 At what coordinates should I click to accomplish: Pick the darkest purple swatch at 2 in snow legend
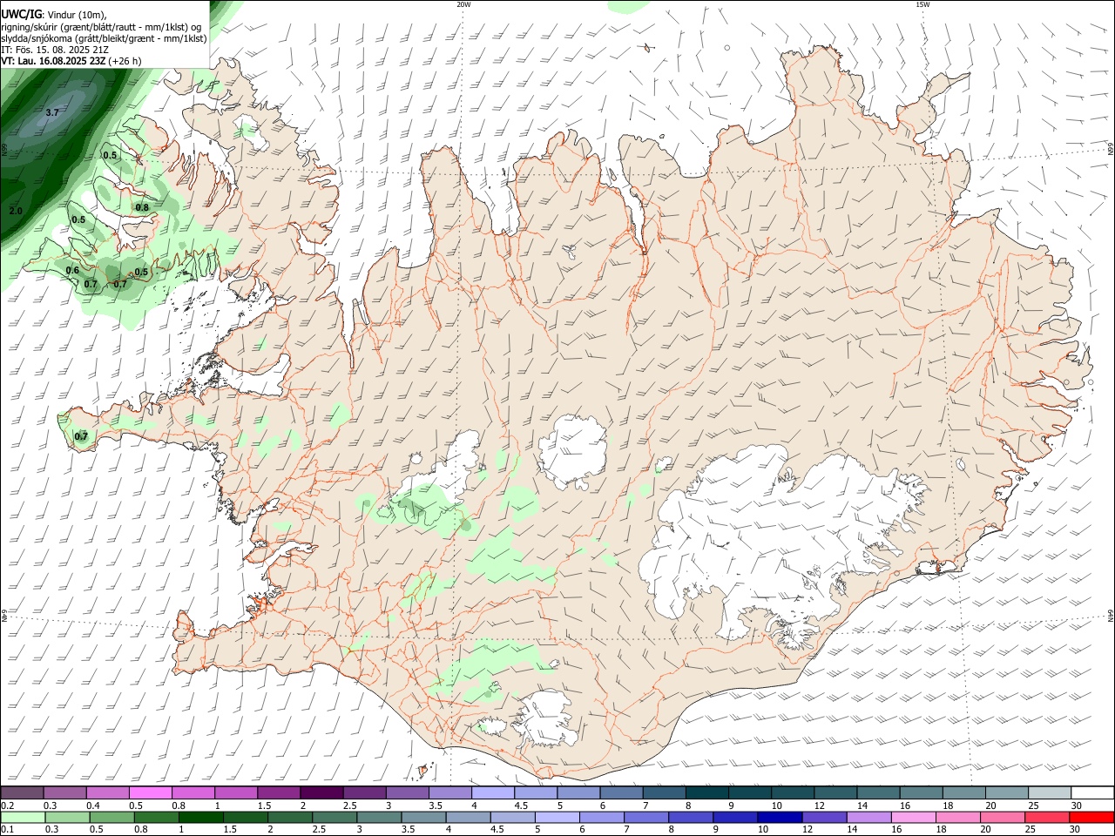coord(321,793)
